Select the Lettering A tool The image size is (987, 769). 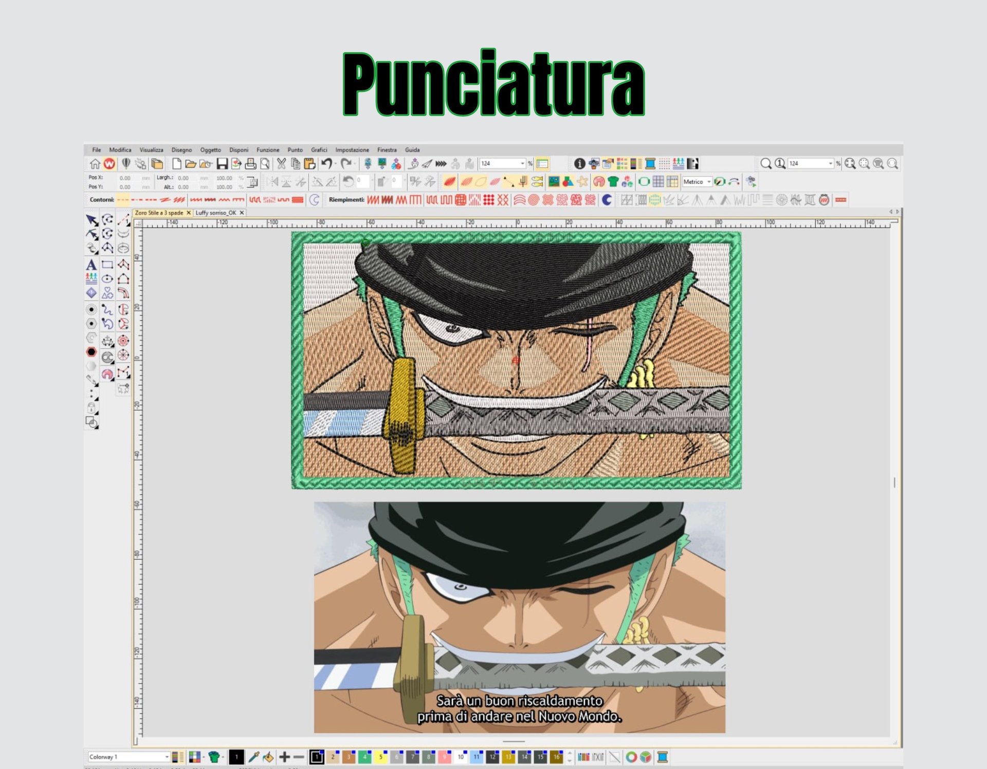click(91, 265)
